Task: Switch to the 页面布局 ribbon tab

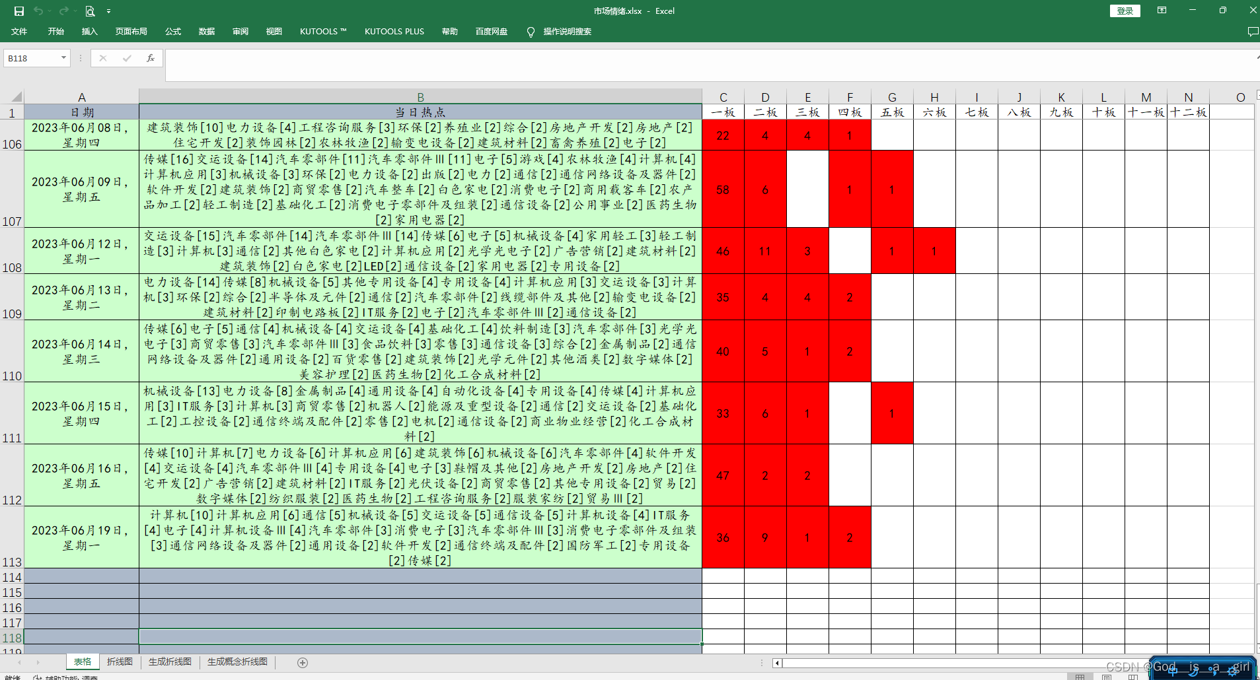Action: click(131, 32)
